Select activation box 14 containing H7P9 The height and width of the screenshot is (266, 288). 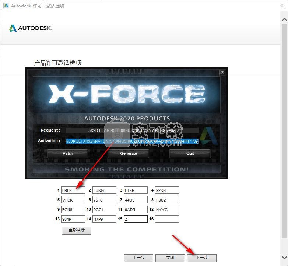click(x=104, y=219)
